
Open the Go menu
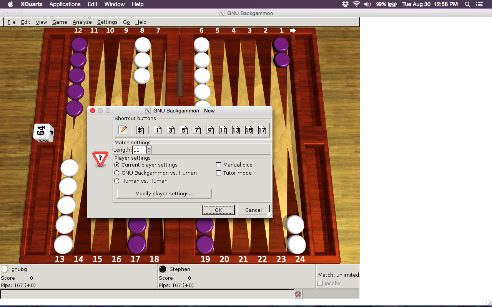pyautogui.click(x=126, y=22)
